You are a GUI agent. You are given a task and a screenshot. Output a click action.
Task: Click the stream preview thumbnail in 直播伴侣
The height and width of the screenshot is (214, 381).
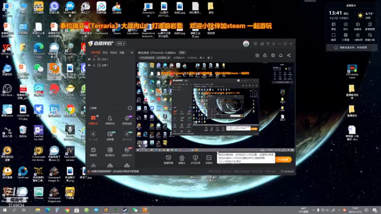tap(215, 107)
